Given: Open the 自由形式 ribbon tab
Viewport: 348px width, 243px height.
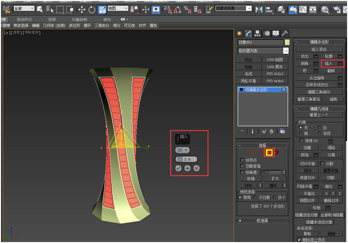Looking at the screenshot, I should click(25, 20).
